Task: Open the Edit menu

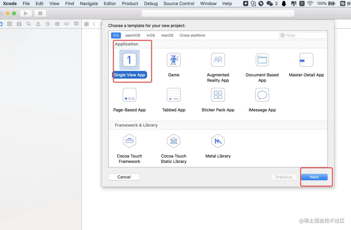Action: 39,3
